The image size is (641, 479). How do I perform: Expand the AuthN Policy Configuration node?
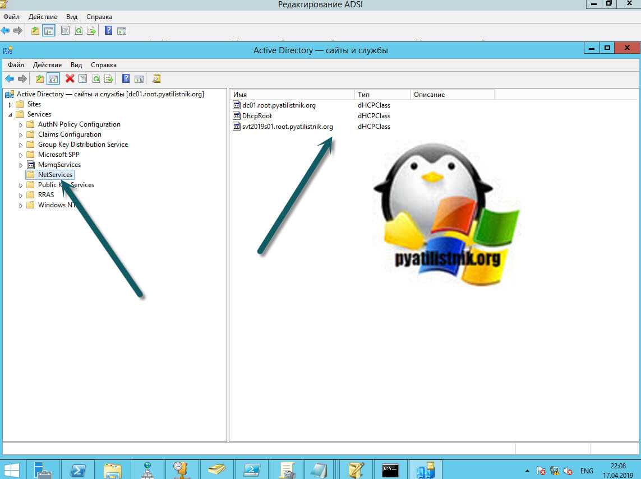click(21, 124)
